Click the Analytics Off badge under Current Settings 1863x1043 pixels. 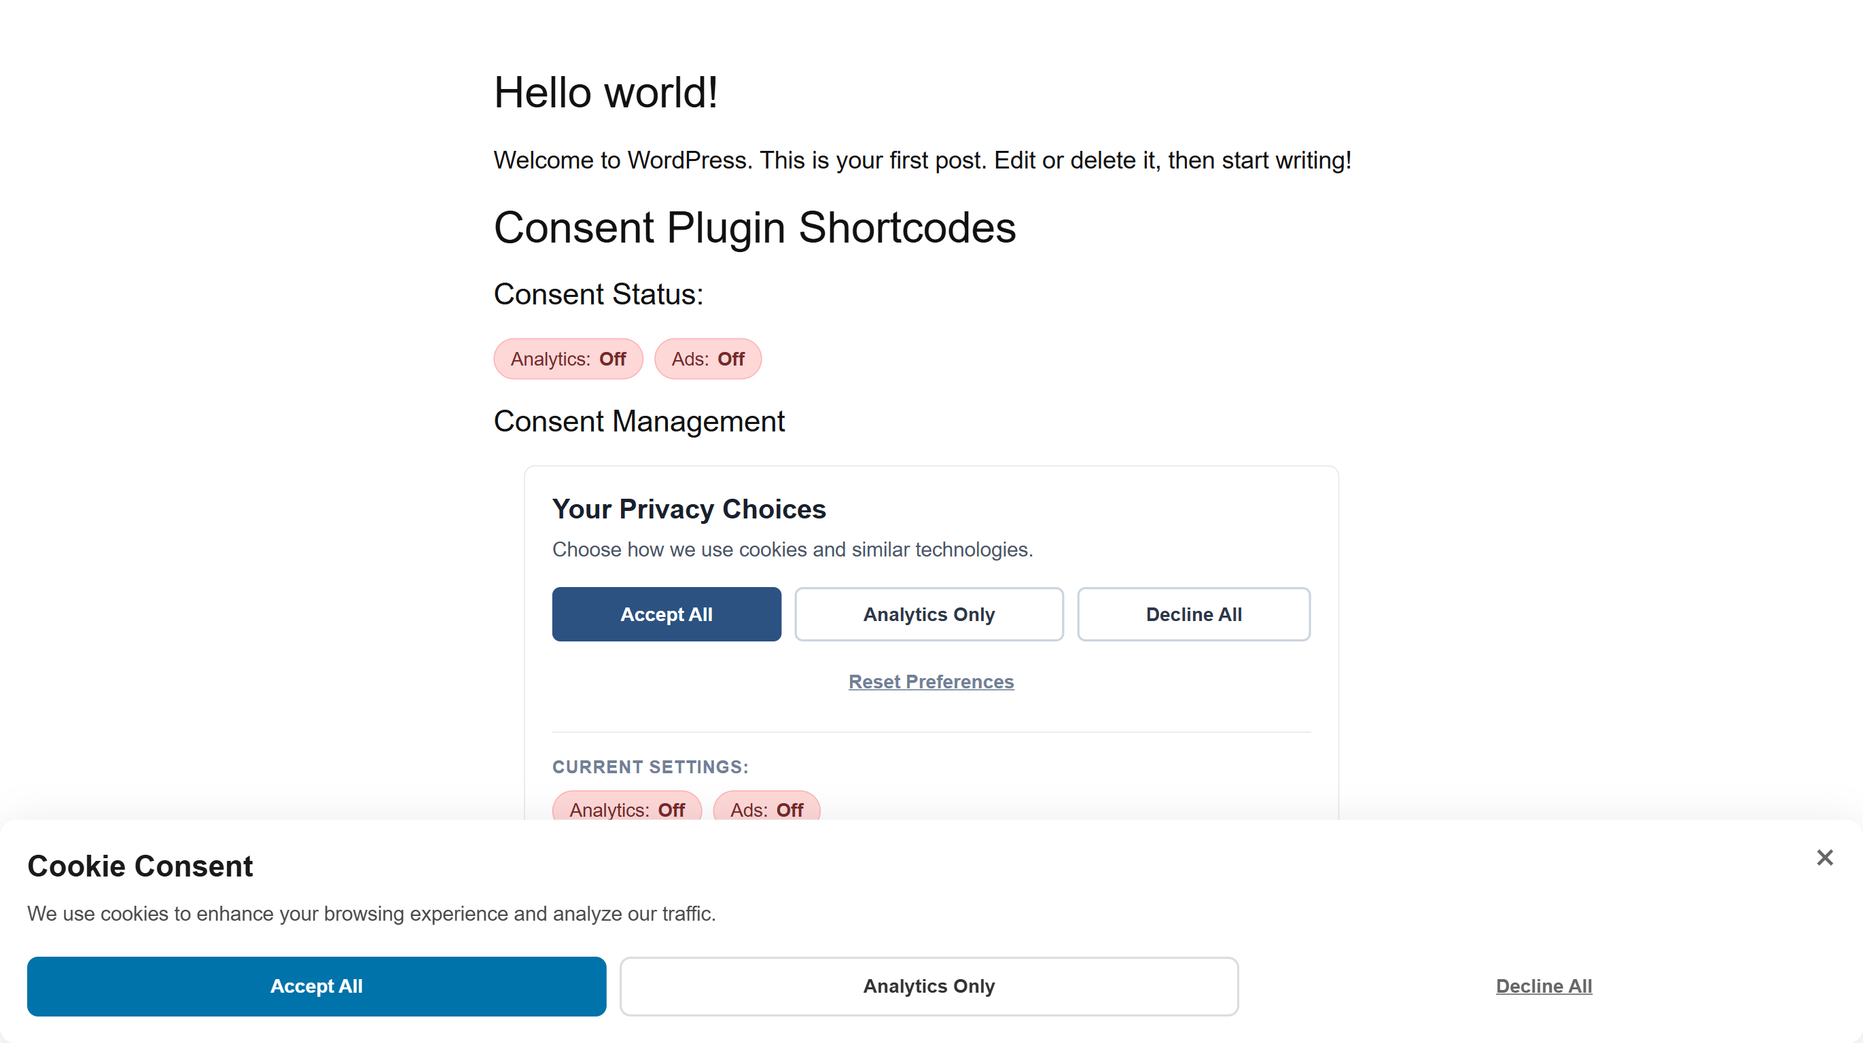[626, 809]
